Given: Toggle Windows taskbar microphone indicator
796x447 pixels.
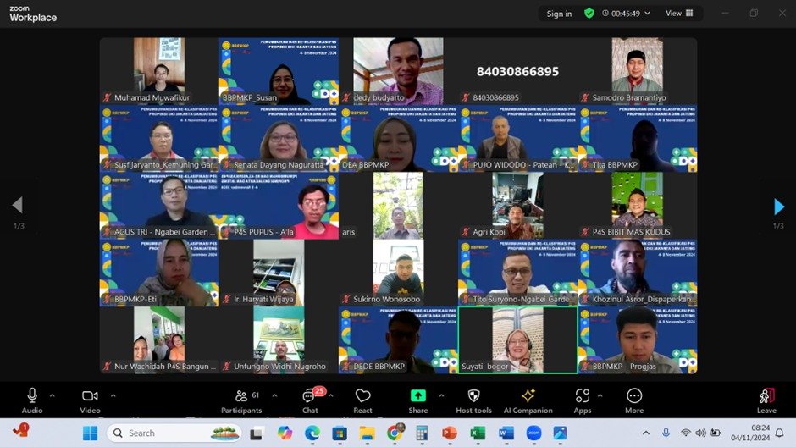Looking at the screenshot, I should coord(666,433).
